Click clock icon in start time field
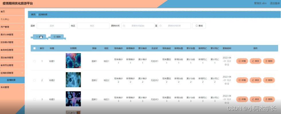 (124, 26)
